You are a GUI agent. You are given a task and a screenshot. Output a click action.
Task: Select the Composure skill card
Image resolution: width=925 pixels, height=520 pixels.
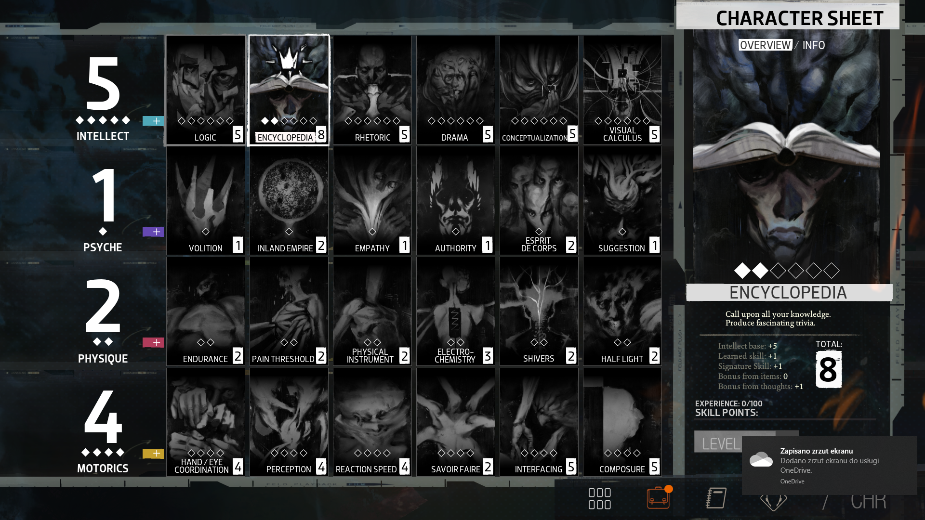pos(622,422)
